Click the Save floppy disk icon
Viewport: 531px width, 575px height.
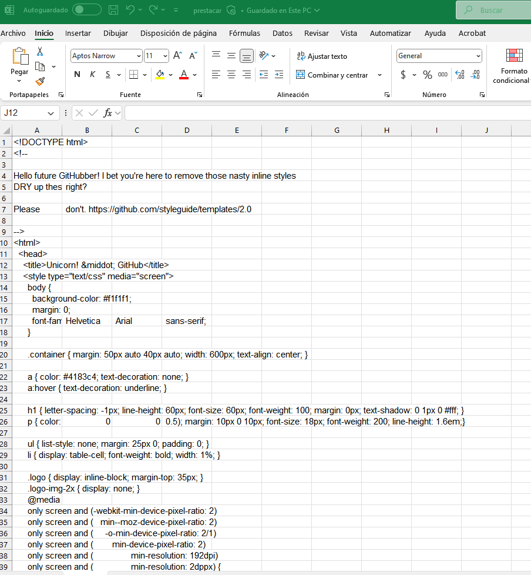[113, 10]
